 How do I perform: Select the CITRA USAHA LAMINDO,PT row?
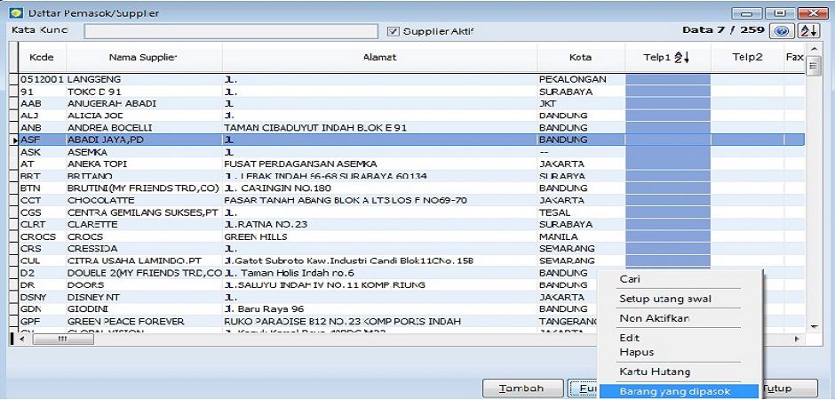(x=411, y=261)
